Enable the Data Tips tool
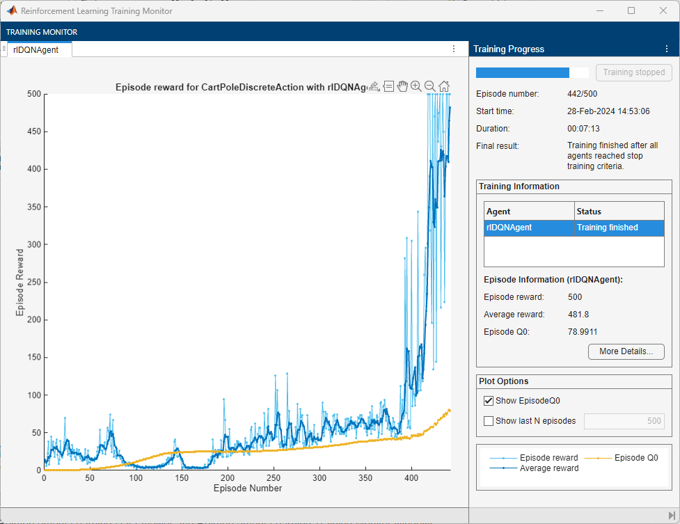Viewport: 680px width, 524px height. pos(388,86)
